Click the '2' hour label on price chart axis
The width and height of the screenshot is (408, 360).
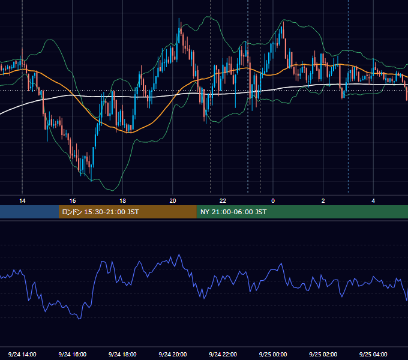pos(323,201)
